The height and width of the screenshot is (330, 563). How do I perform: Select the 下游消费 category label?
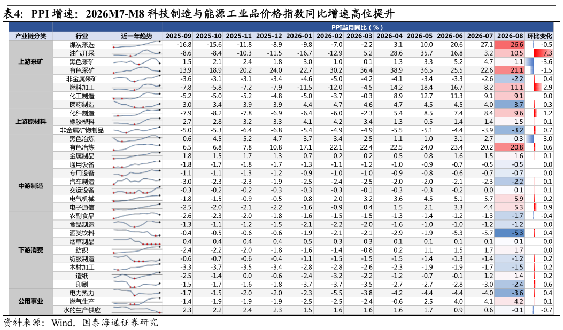pyautogui.click(x=30, y=250)
